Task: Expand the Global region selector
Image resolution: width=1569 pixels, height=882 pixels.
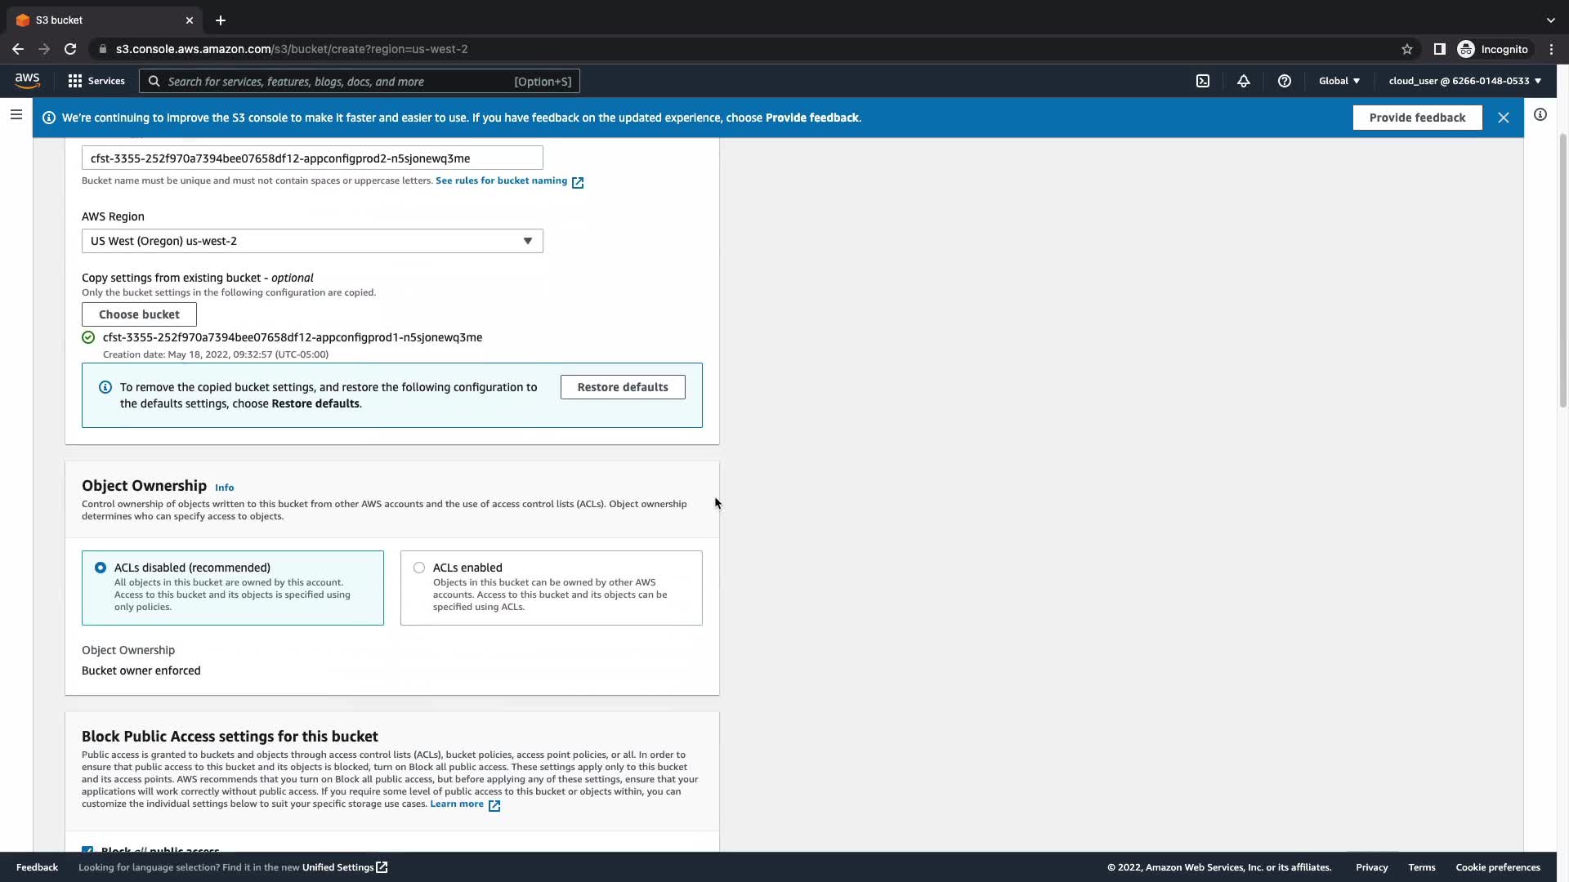Action: coord(1339,81)
